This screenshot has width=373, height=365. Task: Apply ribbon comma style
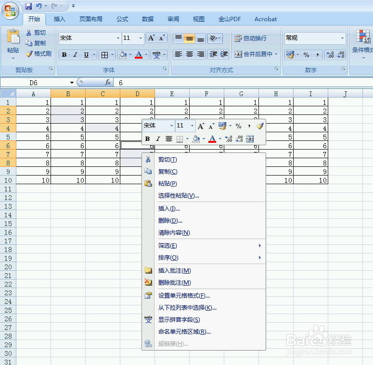(x=317, y=55)
